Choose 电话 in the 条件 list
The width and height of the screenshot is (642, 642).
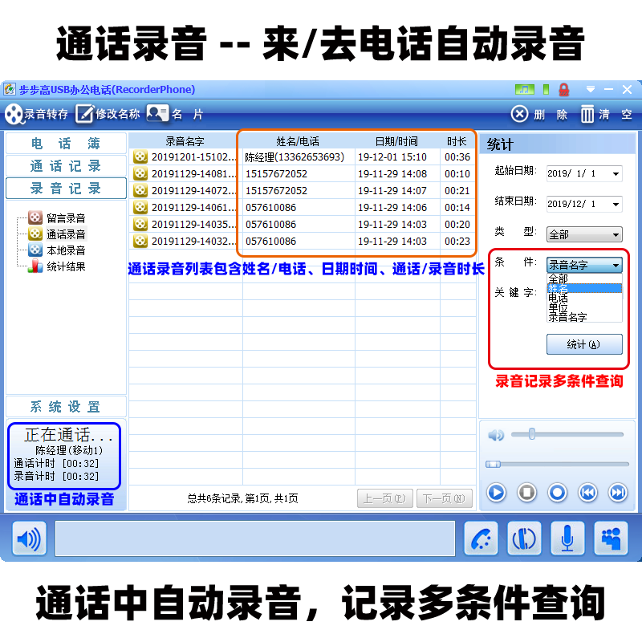584,298
